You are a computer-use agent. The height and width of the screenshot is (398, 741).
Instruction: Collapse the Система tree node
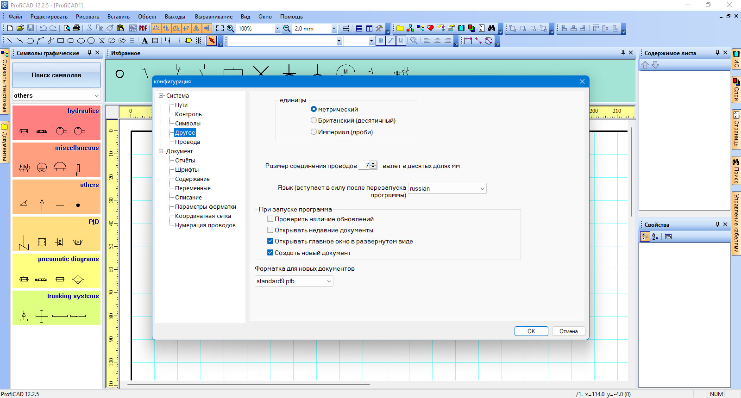pos(161,96)
